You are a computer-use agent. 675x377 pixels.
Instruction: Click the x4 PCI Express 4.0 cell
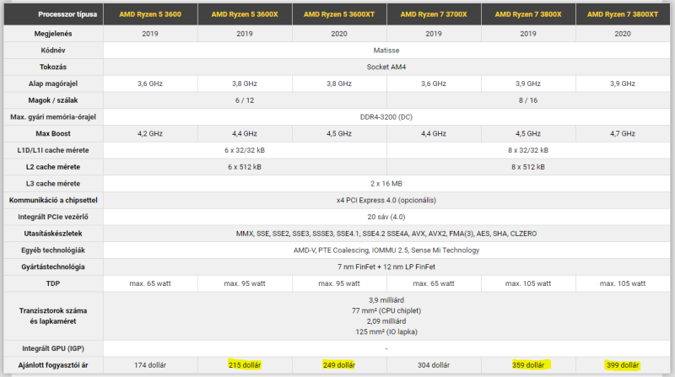(386, 200)
